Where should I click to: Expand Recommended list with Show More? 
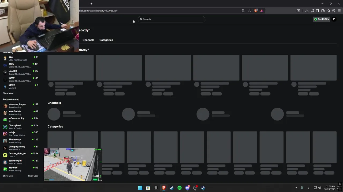pyautogui.click(x=8, y=176)
